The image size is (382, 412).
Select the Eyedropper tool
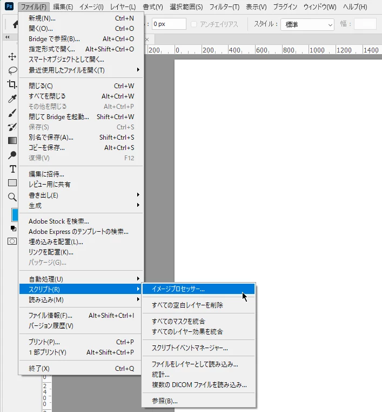click(x=12, y=99)
